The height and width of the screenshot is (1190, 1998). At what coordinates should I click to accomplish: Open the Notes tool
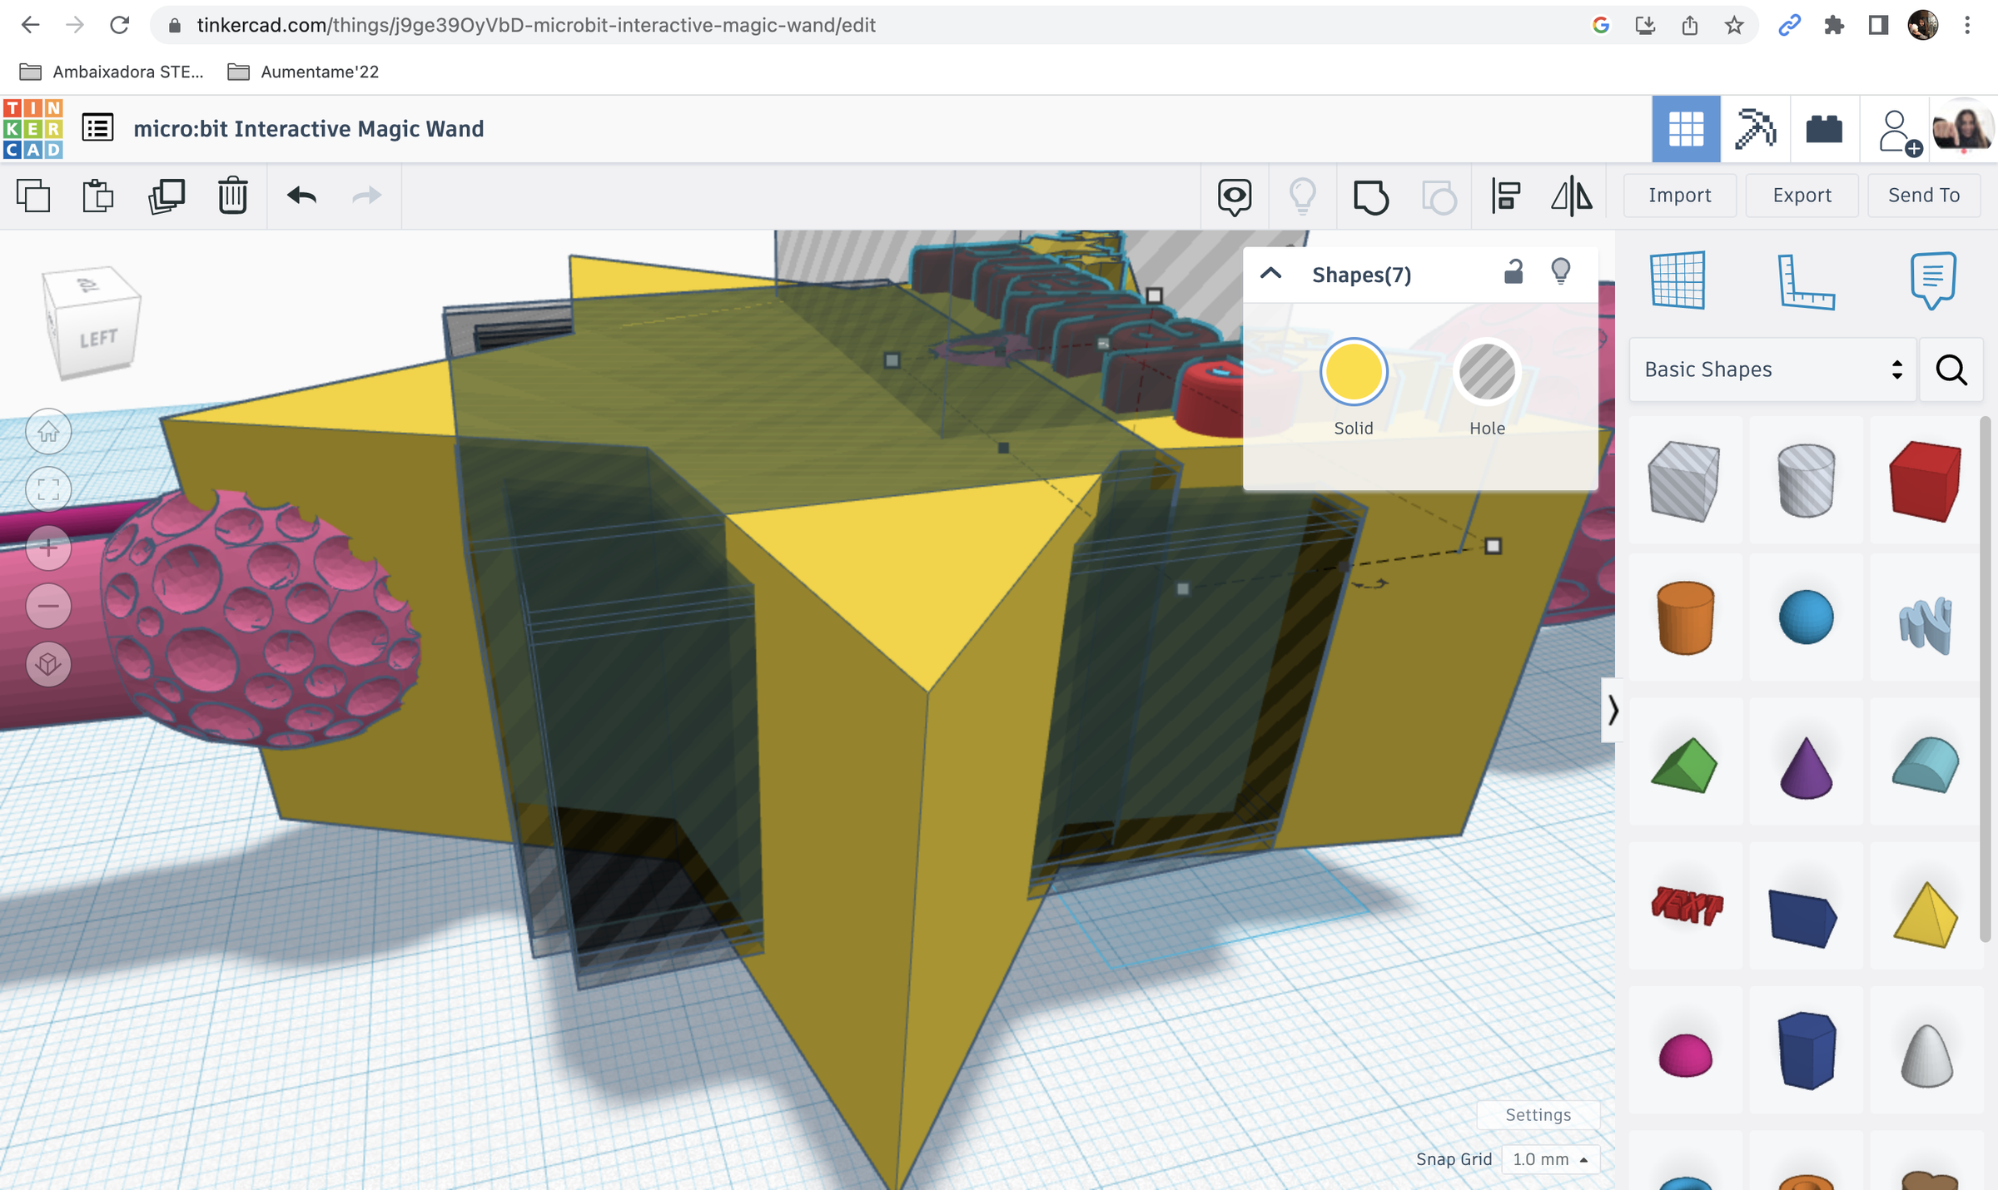pyautogui.click(x=1931, y=280)
